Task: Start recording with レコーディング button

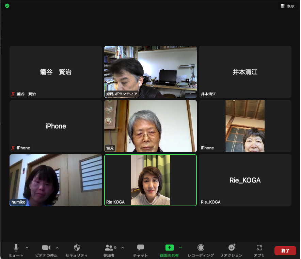Action: coord(201,250)
